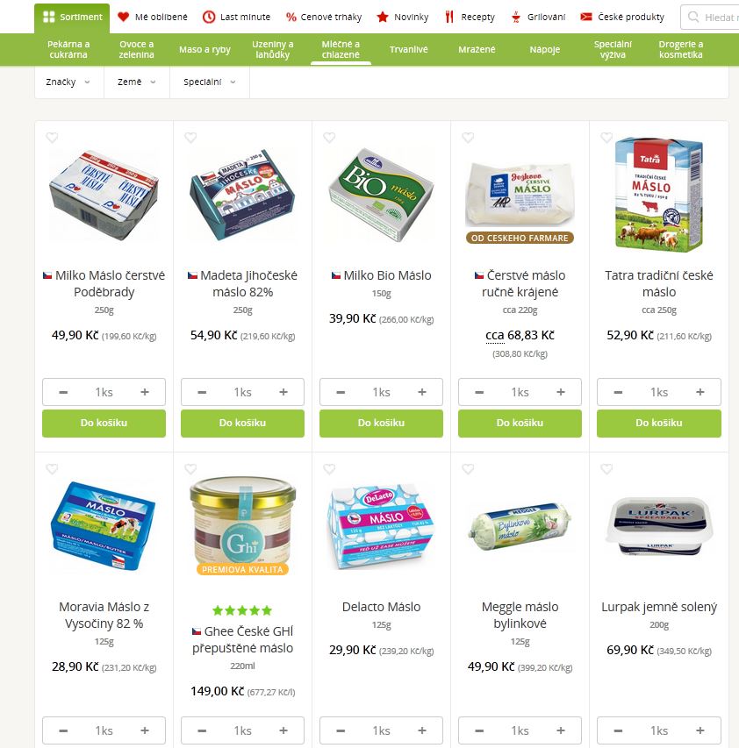Click the Grilování grill icon
The image size is (739, 748).
pos(515,18)
